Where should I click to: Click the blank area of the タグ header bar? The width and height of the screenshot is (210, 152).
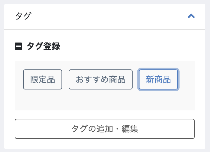pyautogui.click(x=105, y=16)
